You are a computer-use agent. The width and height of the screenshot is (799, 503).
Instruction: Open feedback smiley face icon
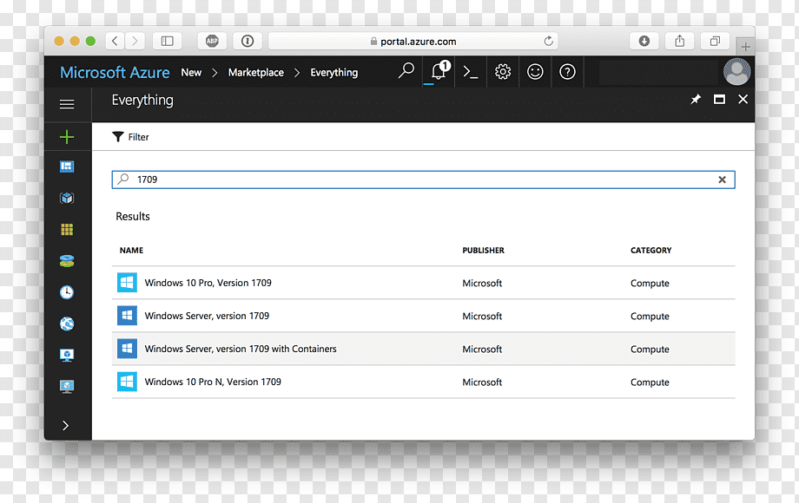pos(535,72)
